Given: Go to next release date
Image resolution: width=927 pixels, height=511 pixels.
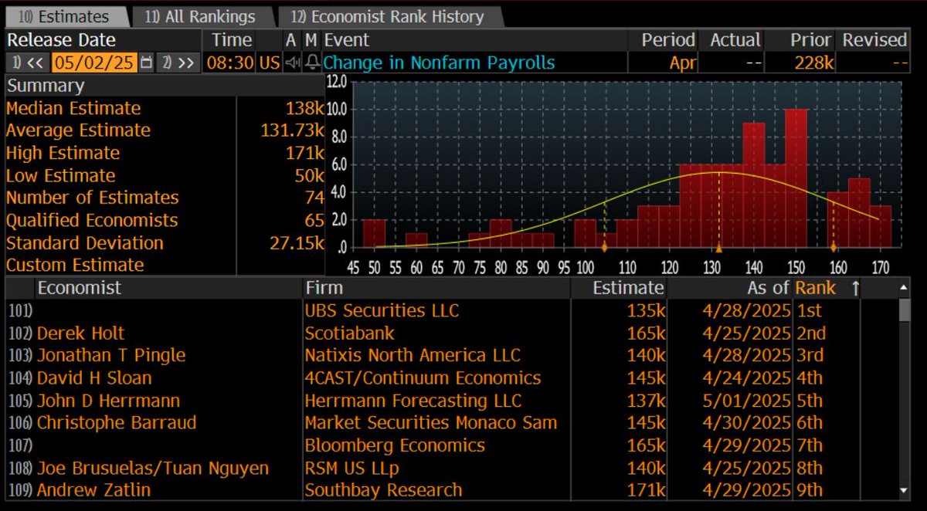Looking at the screenshot, I should [x=178, y=63].
